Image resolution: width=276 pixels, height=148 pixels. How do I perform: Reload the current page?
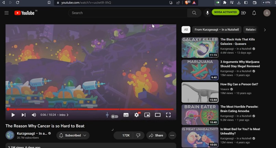click(17, 2)
